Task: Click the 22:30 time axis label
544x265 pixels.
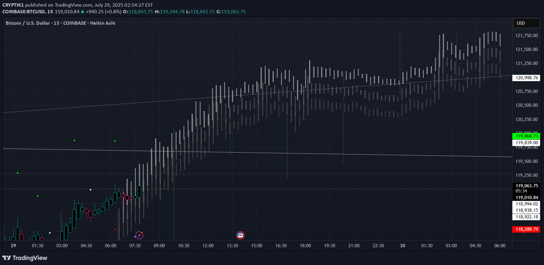Action: (x=378, y=246)
